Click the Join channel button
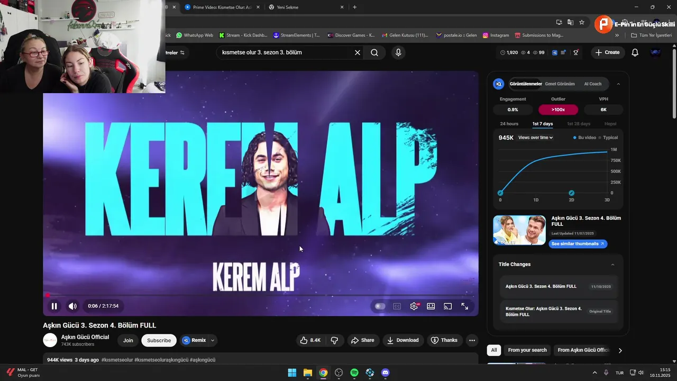This screenshot has width=677, height=381. pos(128,340)
